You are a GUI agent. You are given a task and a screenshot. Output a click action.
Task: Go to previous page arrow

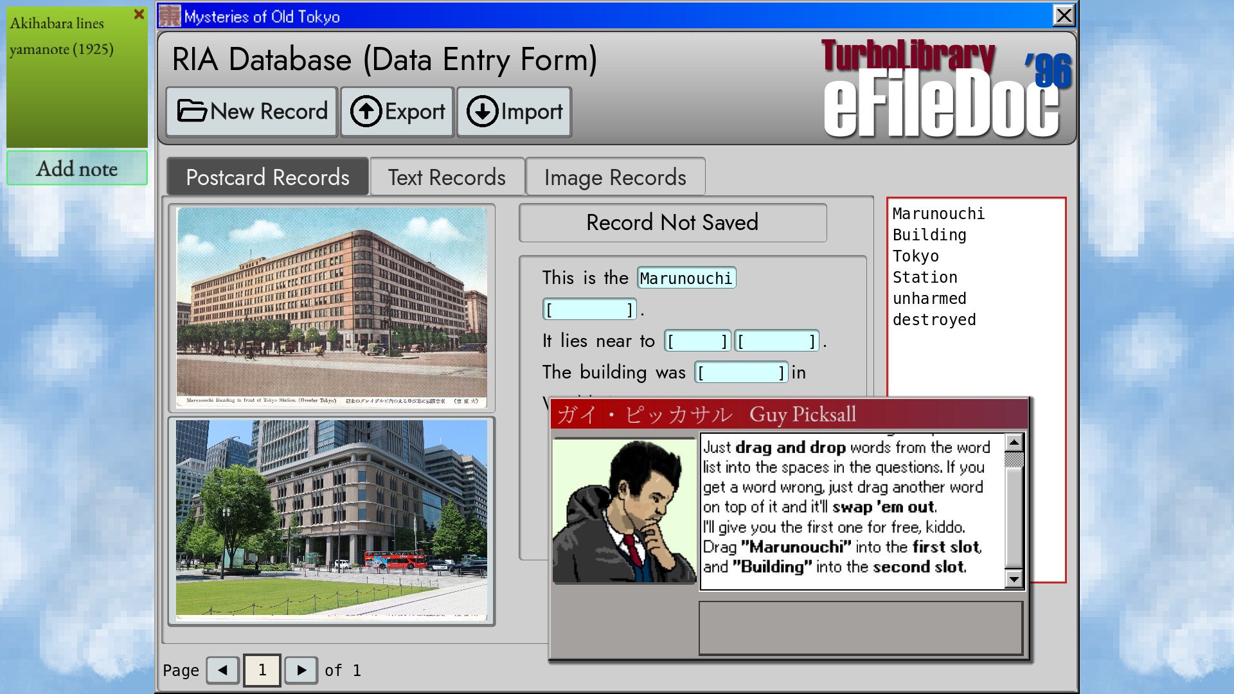tap(223, 670)
